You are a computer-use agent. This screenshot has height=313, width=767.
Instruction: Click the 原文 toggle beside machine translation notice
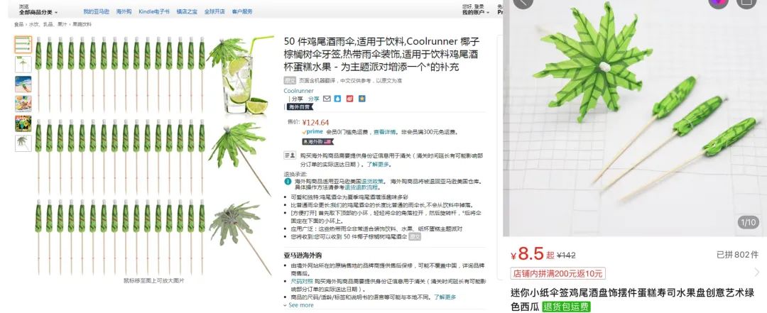click(290, 81)
